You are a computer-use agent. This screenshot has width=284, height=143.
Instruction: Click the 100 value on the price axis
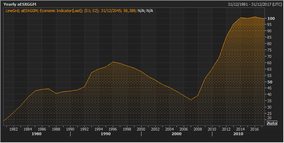272,18
